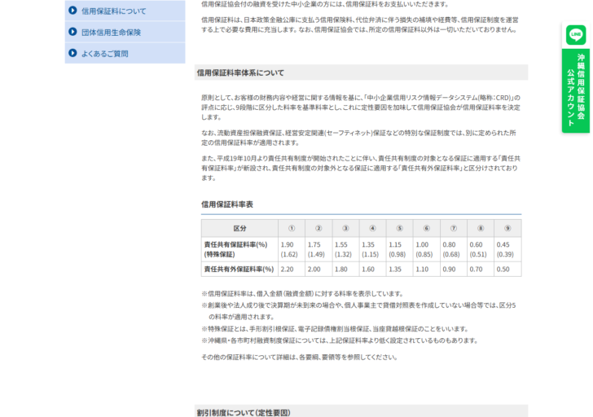Click column header ⑦ in rate table
Viewport: 593px width, 417px height.
pos(454,228)
